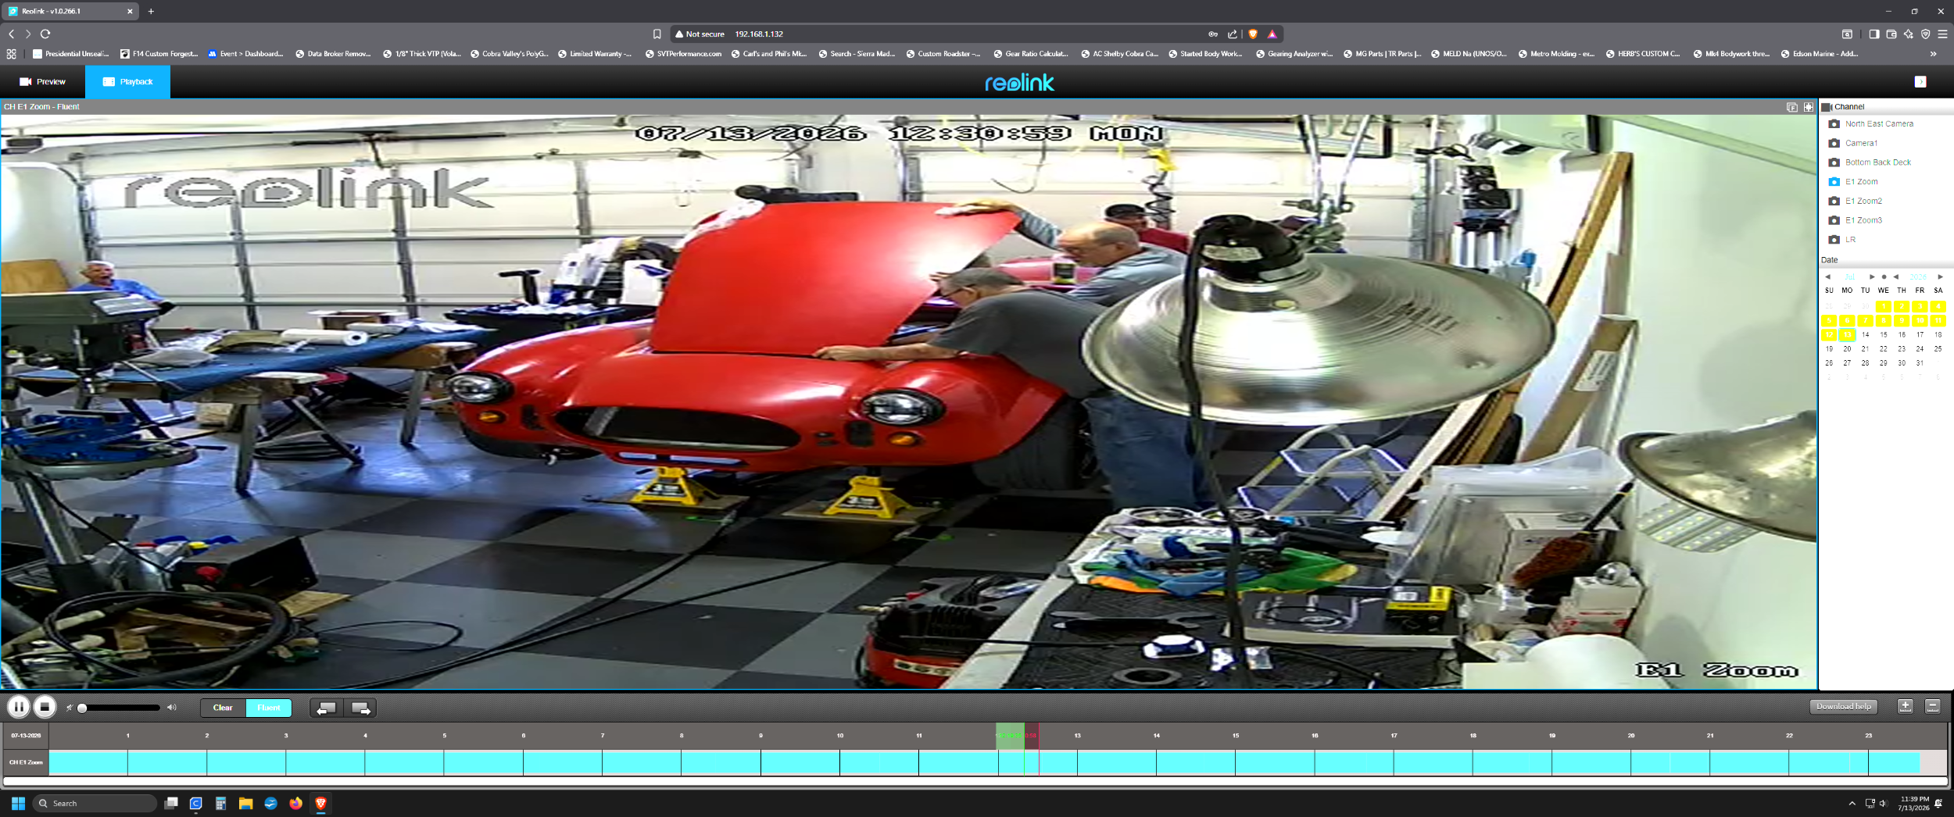Open a new browser tab
Viewport: 1954px width, 817px height.
(151, 11)
